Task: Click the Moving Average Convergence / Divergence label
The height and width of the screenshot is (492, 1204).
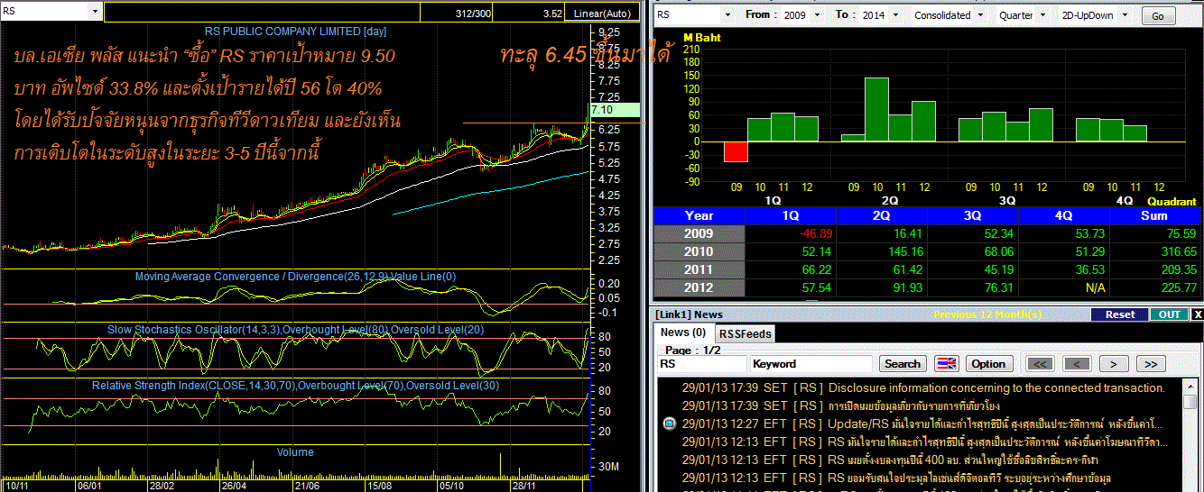Action: (x=296, y=277)
